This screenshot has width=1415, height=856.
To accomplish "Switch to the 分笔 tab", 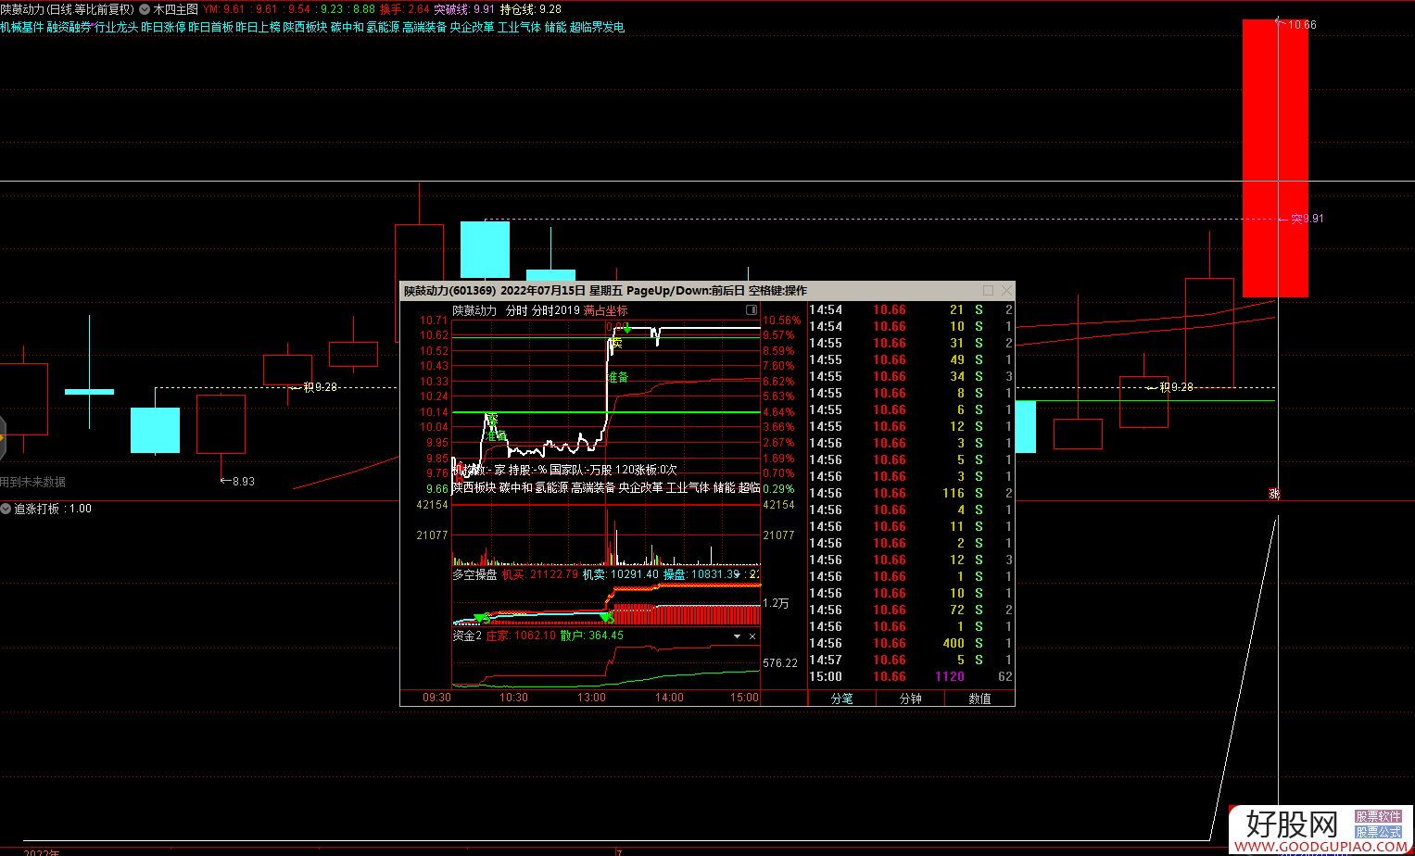I will [x=841, y=699].
